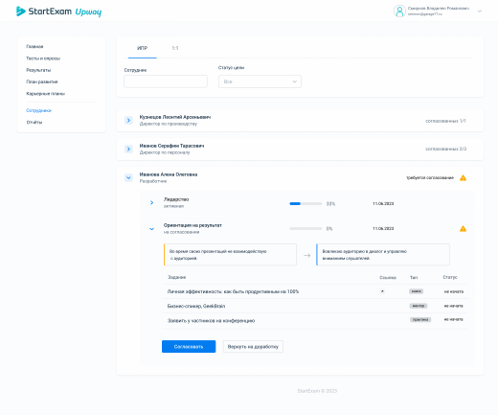Switch to the 1:1 tab
This screenshot has width=498, height=415.
[x=175, y=48]
